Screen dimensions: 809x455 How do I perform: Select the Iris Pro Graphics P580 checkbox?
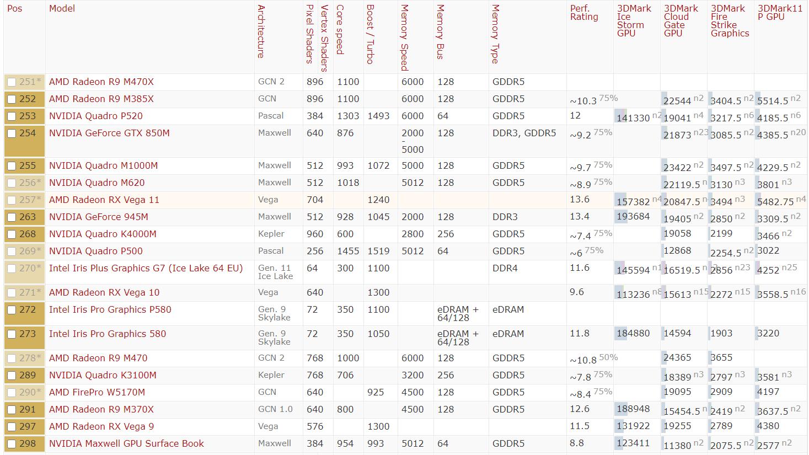[x=12, y=310]
